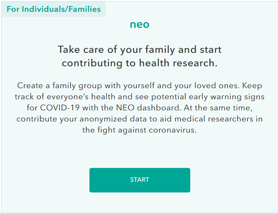This screenshot has height=214, width=278.
Task: Click the phrase 'At the same time'
Action: tap(218, 108)
